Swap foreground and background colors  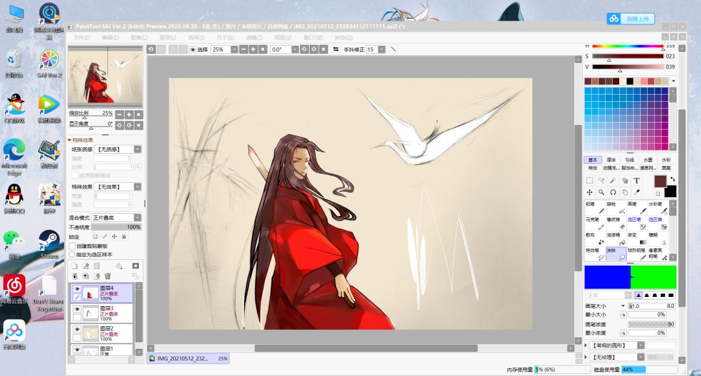672,179
